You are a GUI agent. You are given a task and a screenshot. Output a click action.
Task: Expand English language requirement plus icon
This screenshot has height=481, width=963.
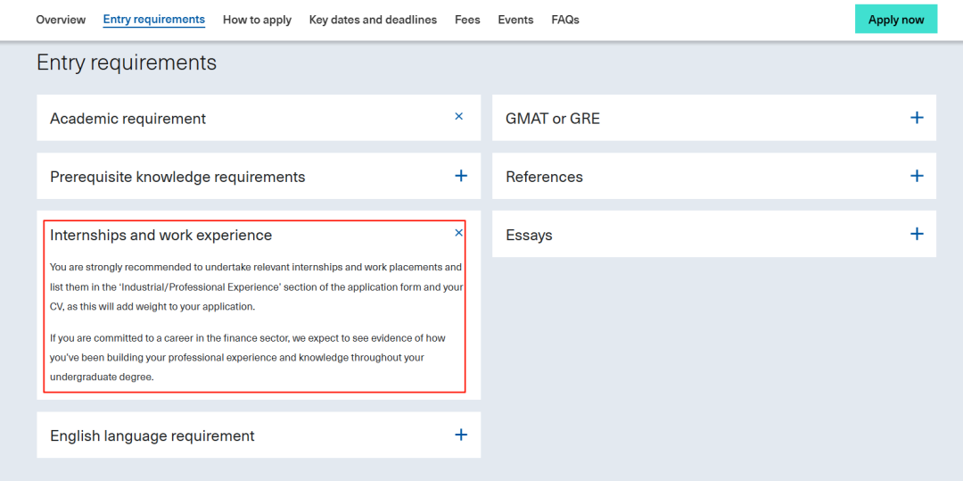coord(461,435)
